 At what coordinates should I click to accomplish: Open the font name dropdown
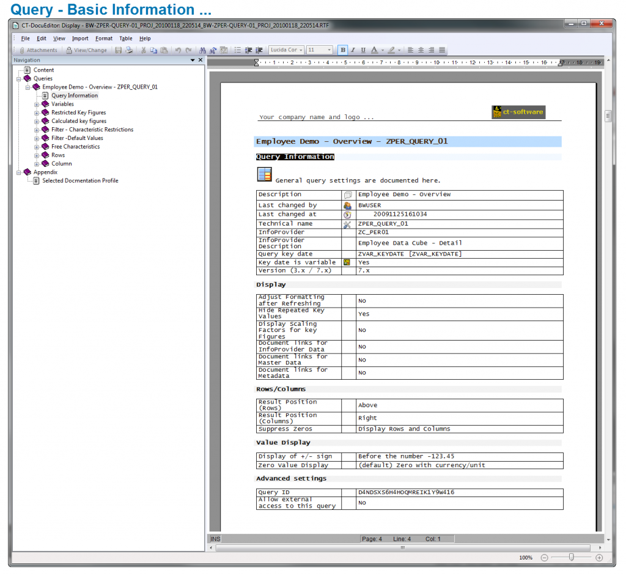(301, 50)
